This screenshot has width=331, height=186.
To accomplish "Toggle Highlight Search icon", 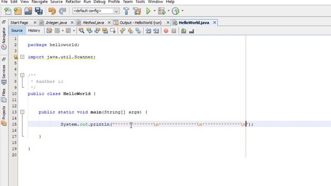I will pos(105,31).
